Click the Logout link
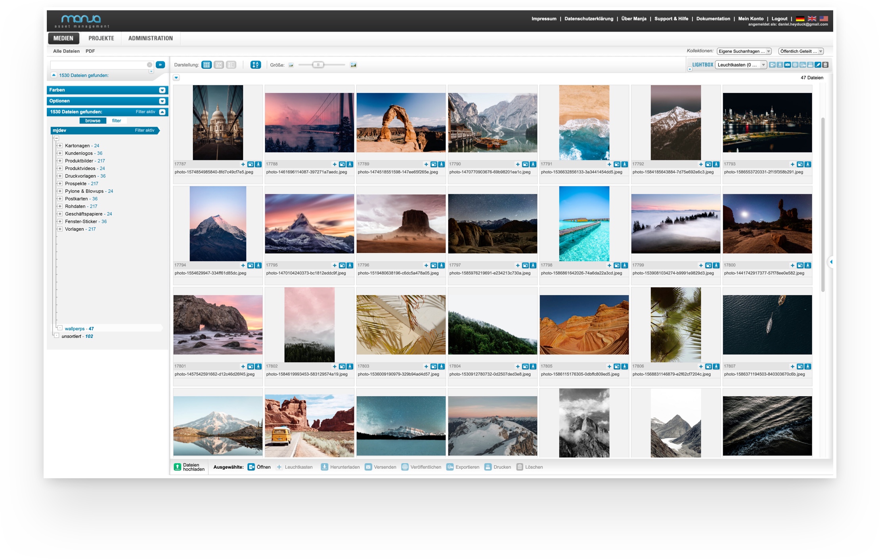The height and width of the screenshot is (559, 880). (779, 19)
